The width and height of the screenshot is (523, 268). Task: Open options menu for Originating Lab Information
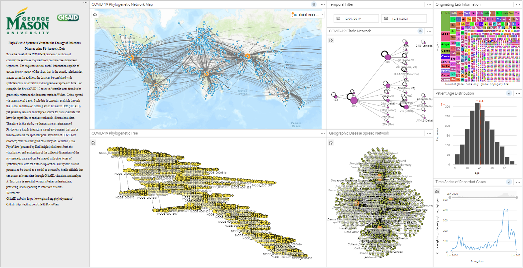click(518, 4)
